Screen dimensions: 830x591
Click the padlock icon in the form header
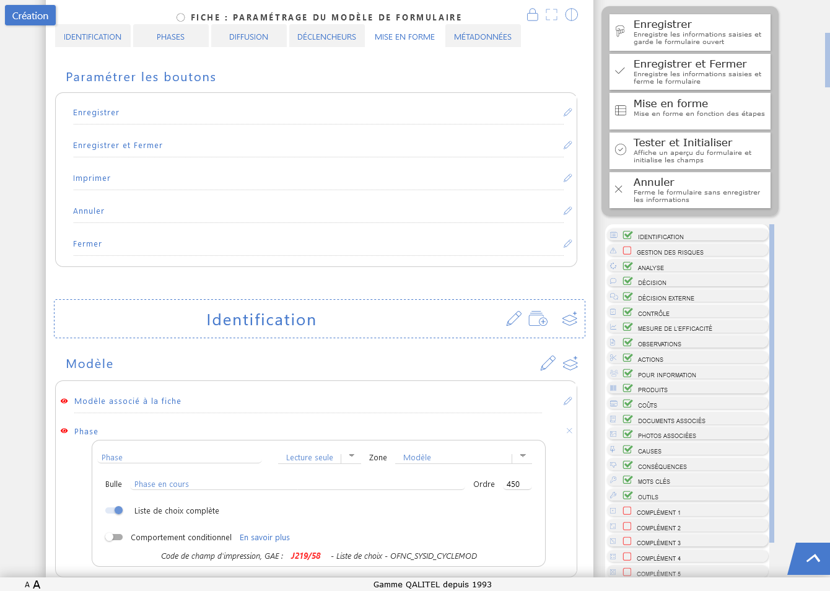(x=532, y=15)
